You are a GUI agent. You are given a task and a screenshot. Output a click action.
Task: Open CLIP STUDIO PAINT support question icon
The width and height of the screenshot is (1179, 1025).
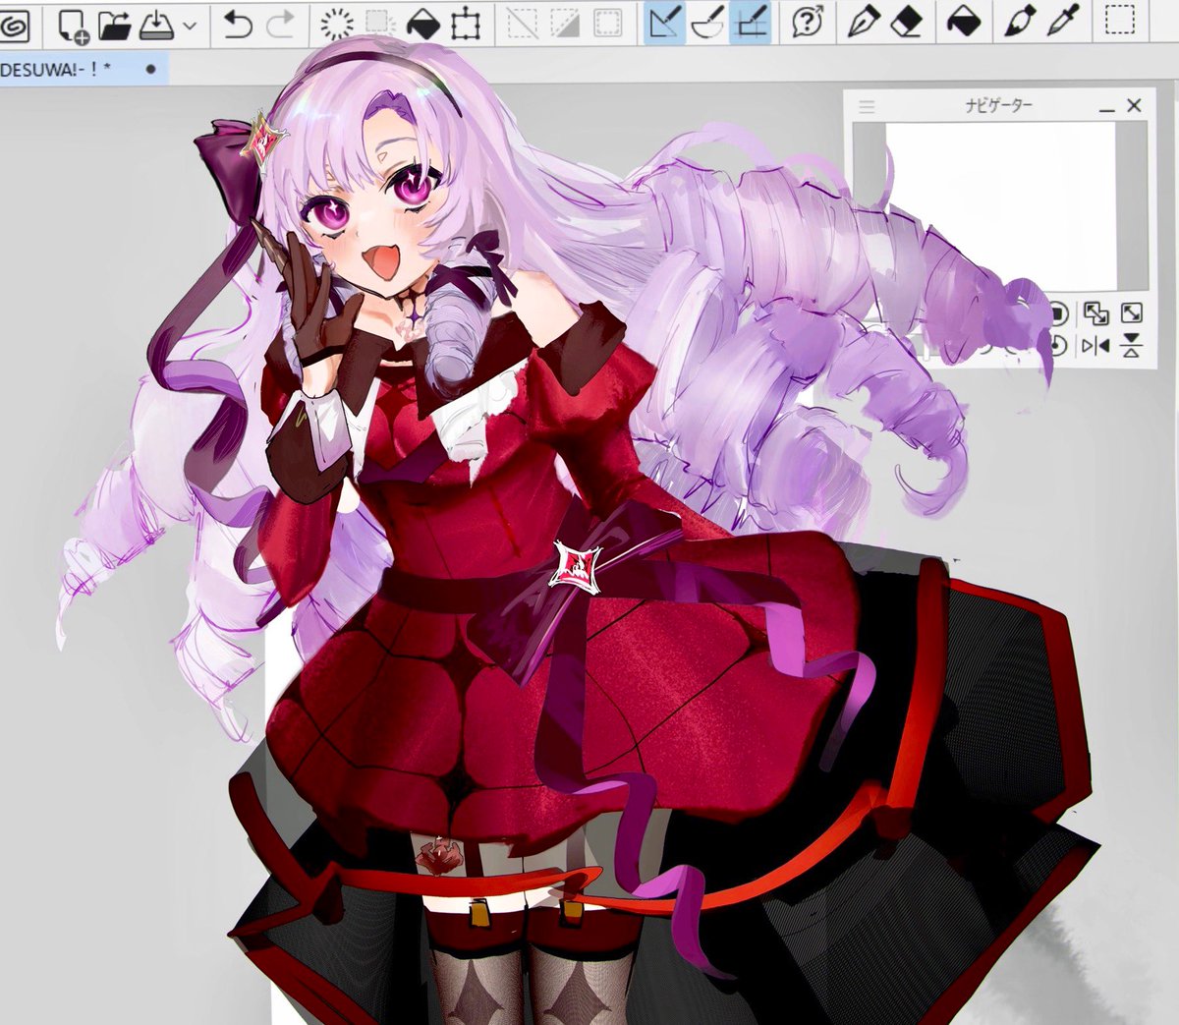coord(807,24)
